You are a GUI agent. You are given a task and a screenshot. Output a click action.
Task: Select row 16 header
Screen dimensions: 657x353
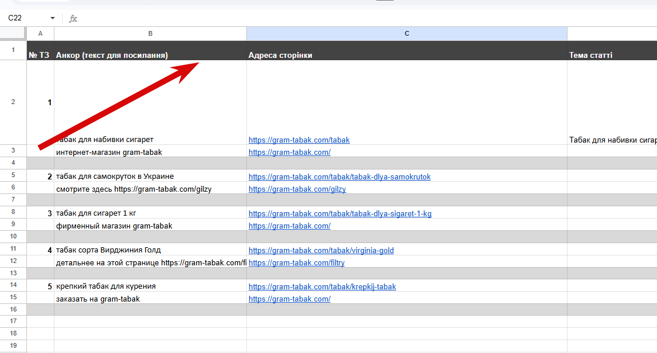[x=13, y=309]
